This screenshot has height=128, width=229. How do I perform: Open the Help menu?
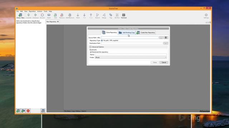(x=50, y=11)
